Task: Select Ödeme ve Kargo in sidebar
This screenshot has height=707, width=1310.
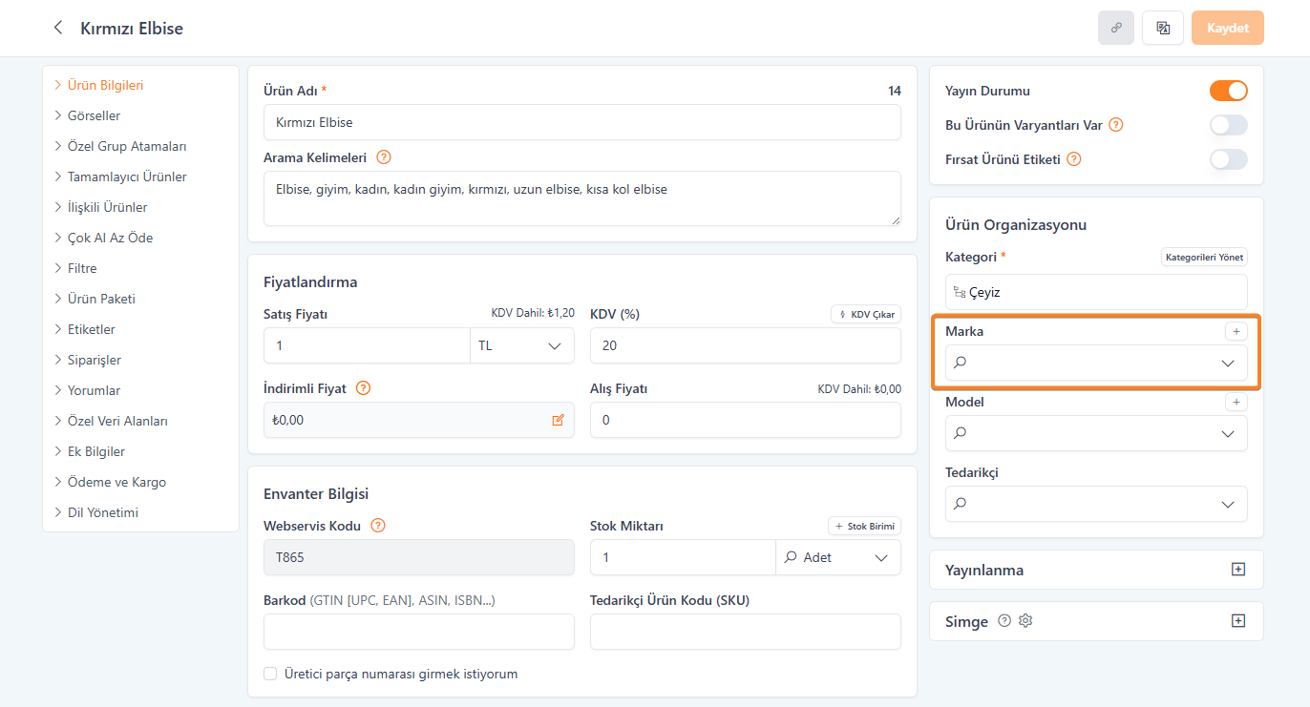Action: click(116, 482)
